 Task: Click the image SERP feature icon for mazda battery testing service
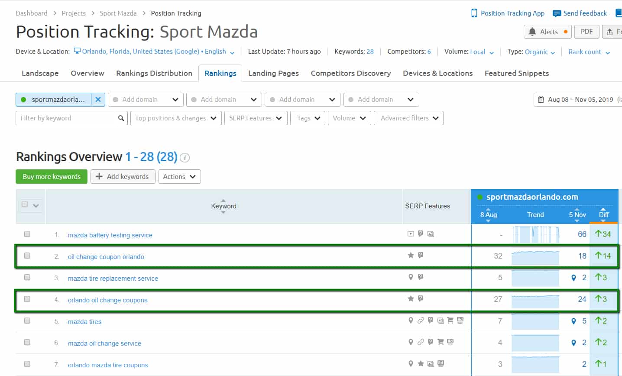pos(431,234)
